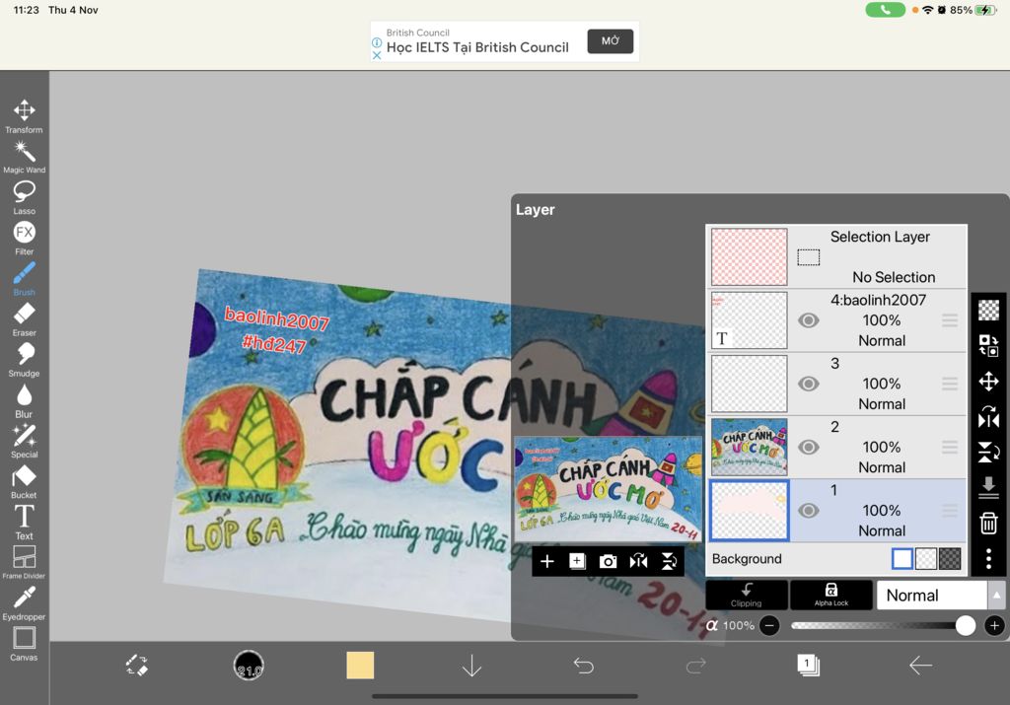Tap the checkerboard icon on the layer sidebar
This screenshot has width=1010, height=705.
coord(988,311)
